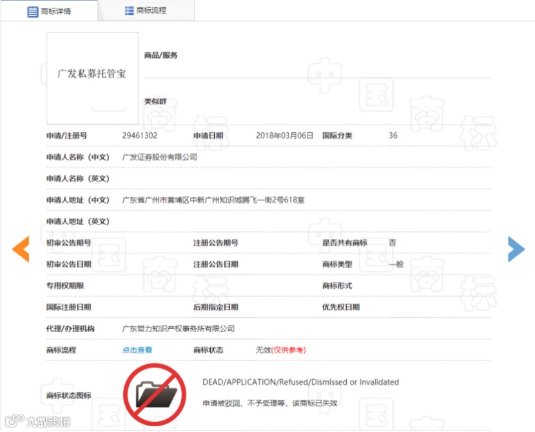Switch to the 商标流程 tab
Screen dimensions: 535x432
click(146, 10)
